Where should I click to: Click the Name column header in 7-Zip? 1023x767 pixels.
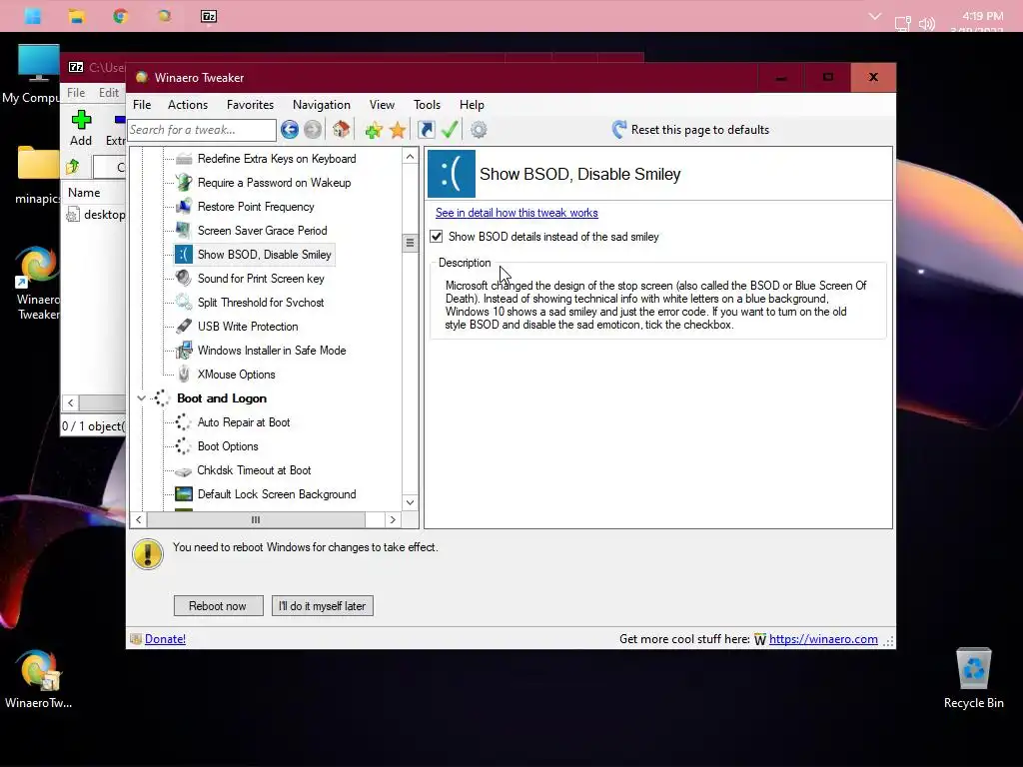coord(84,193)
